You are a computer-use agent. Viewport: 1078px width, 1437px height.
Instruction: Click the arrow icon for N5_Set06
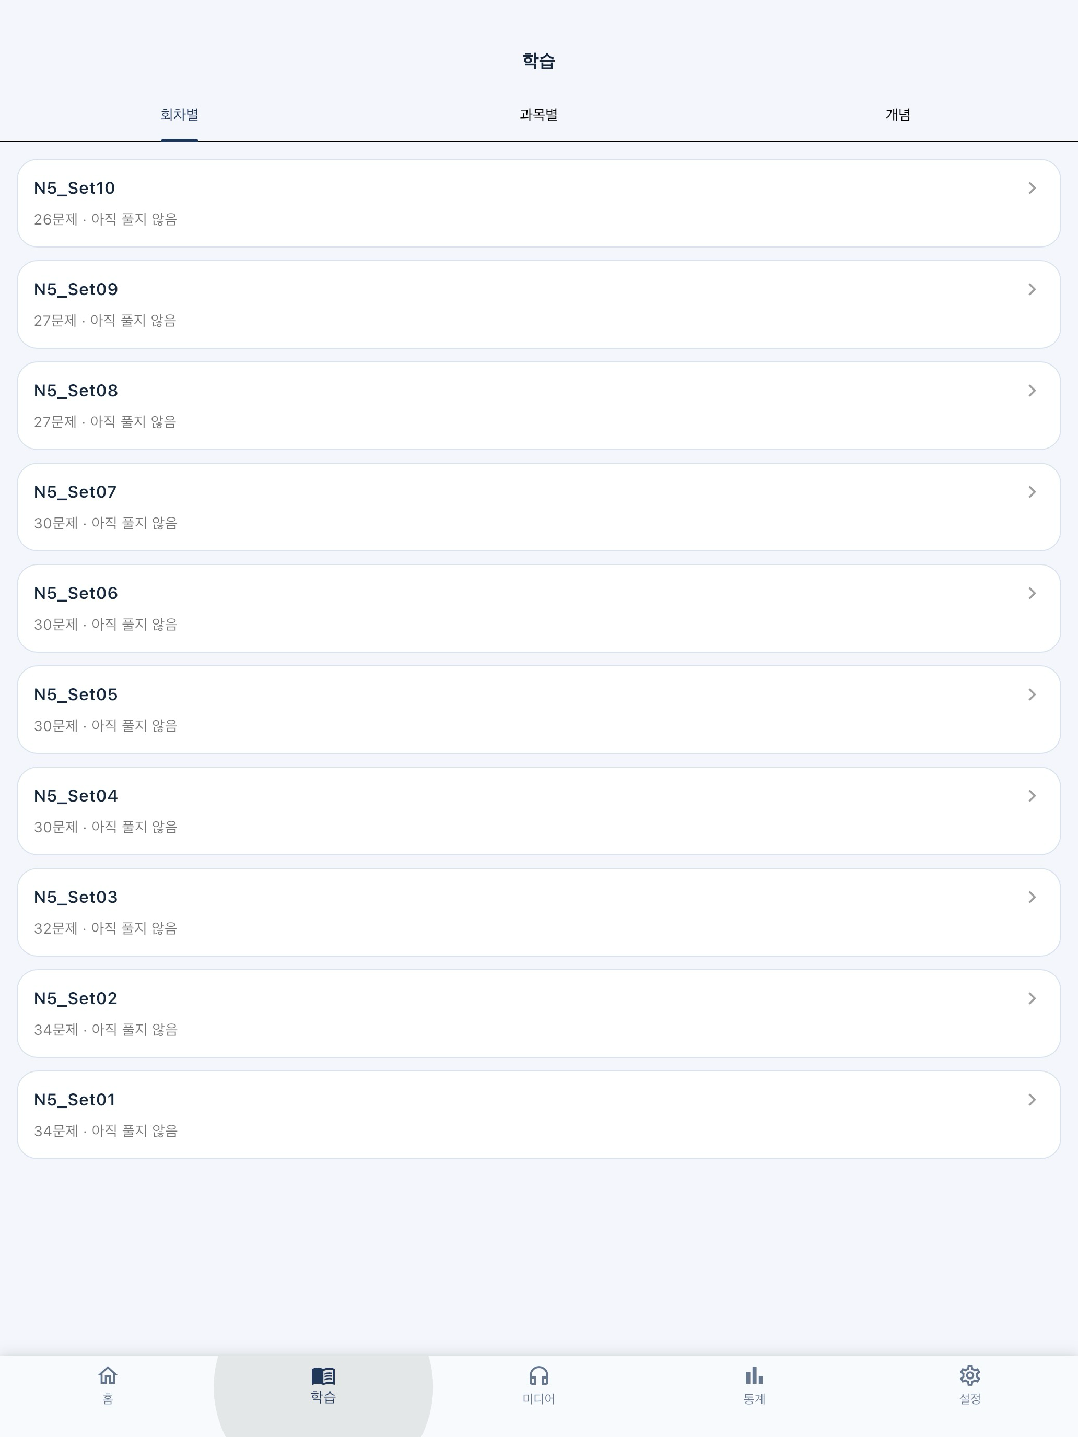(x=1032, y=594)
